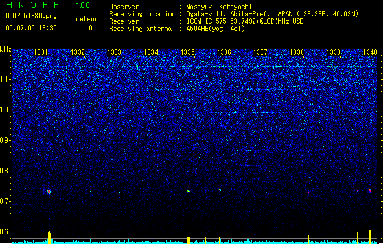Click the 0.7 frequency axis label

[5, 201]
